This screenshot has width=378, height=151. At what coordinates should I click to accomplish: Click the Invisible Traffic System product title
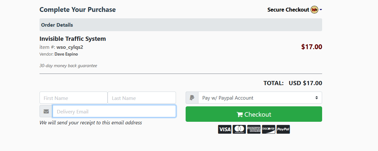(73, 39)
